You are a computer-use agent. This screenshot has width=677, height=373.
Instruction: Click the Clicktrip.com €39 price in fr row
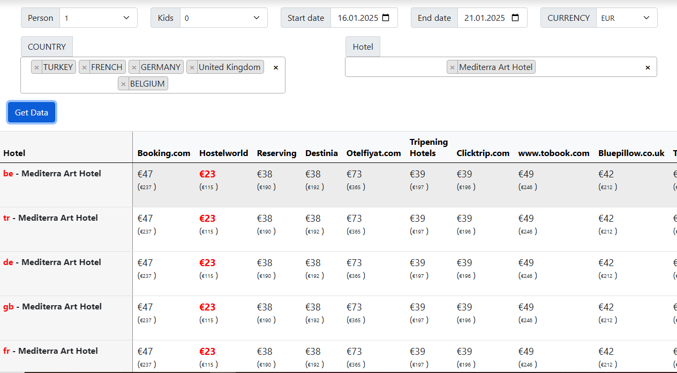[464, 352]
